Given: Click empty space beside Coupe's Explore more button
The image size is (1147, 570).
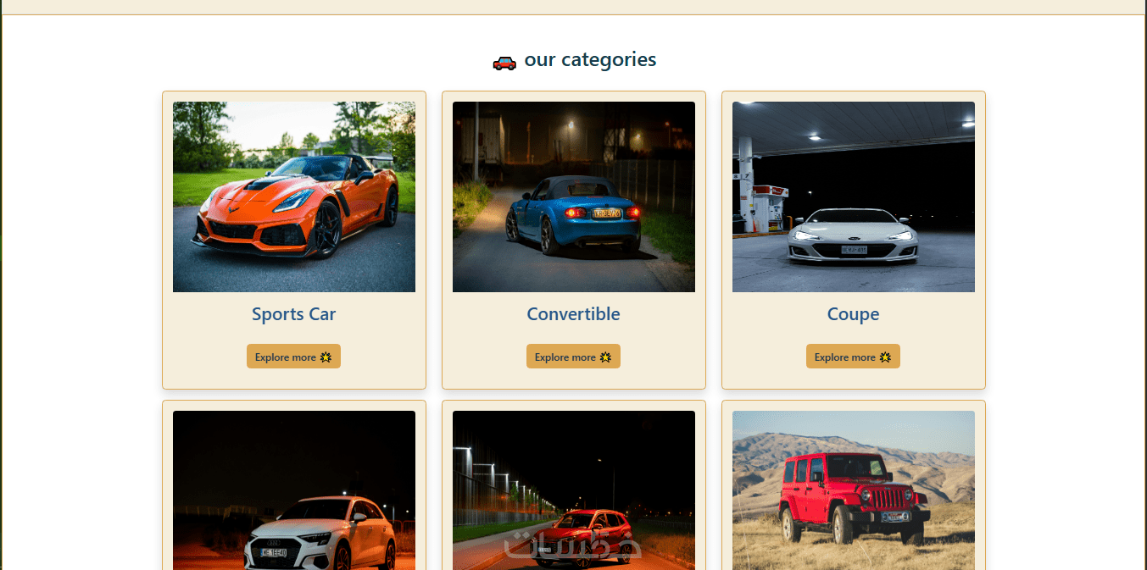Looking at the screenshot, I should pos(937,357).
